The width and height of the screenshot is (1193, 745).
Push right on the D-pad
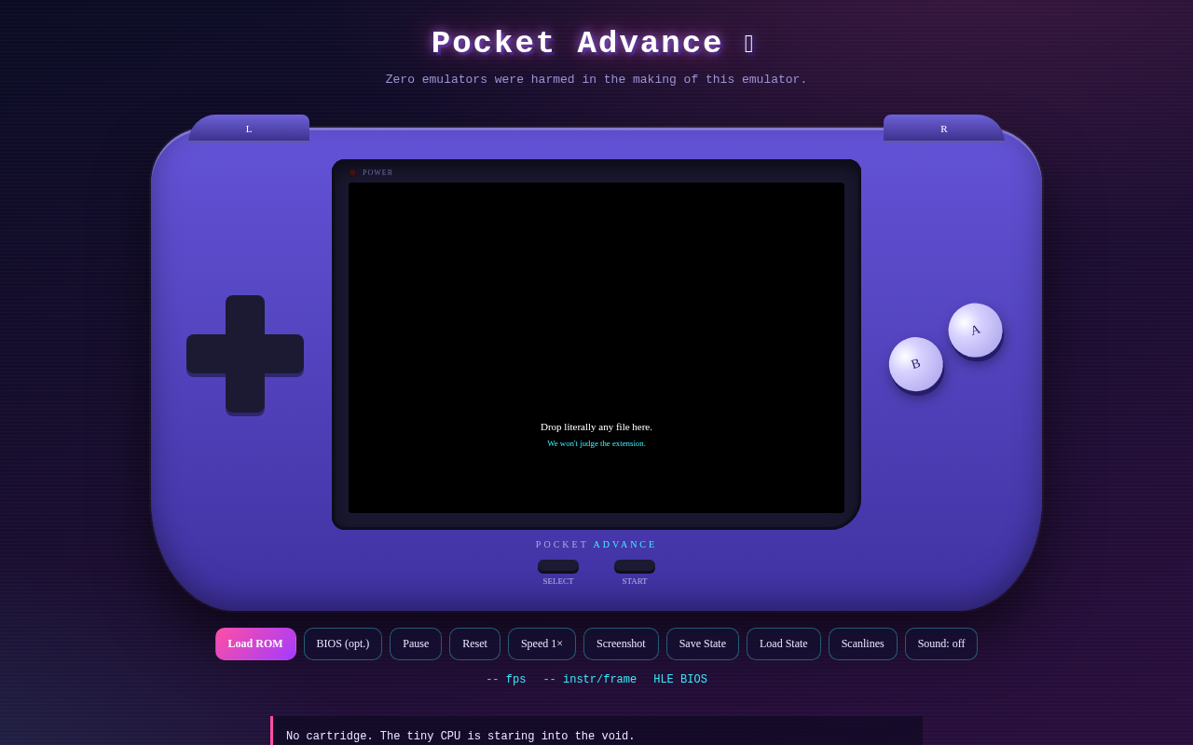[284, 354]
